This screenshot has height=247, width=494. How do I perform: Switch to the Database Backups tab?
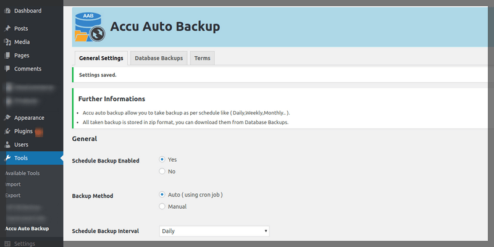tap(159, 59)
